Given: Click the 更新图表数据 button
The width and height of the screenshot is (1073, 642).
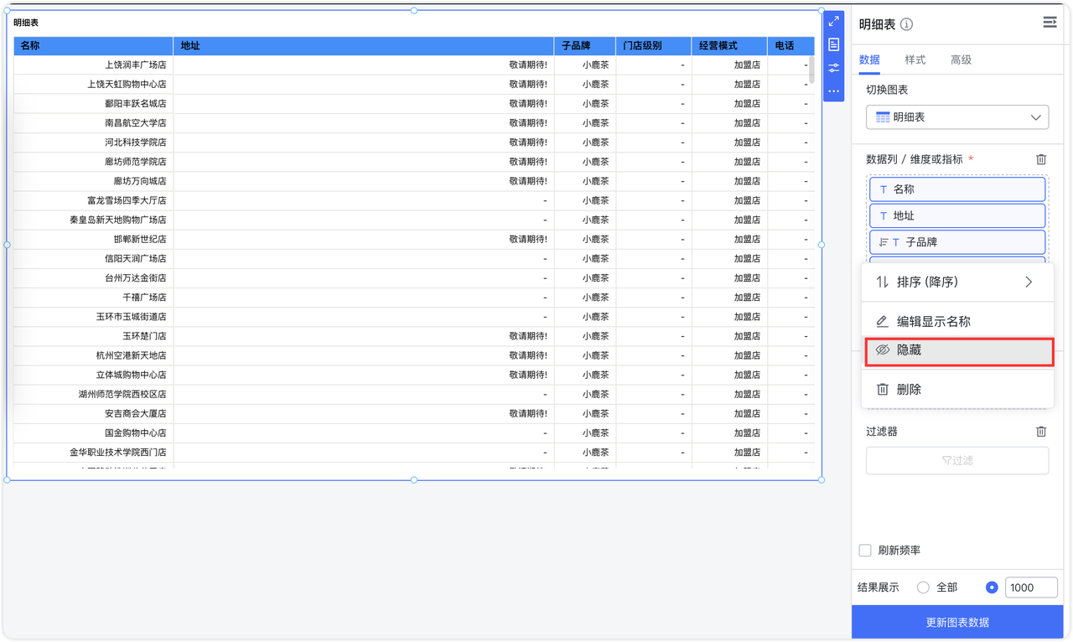Looking at the screenshot, I should pos(957,623).
